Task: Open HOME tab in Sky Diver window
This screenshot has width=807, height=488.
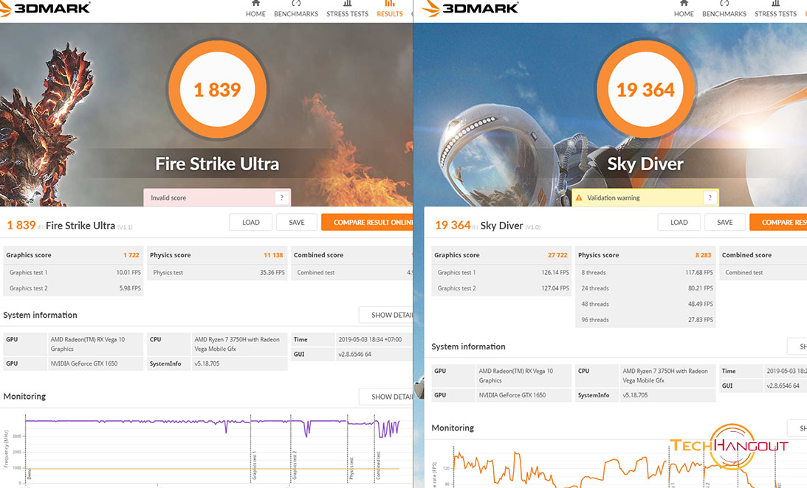Action: click(x=684, y=10)
